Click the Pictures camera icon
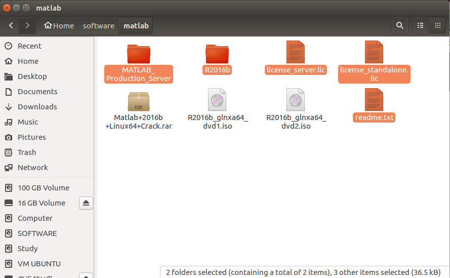Image resolution: width=450 pixels, height=278 pixels. [9, 137]
